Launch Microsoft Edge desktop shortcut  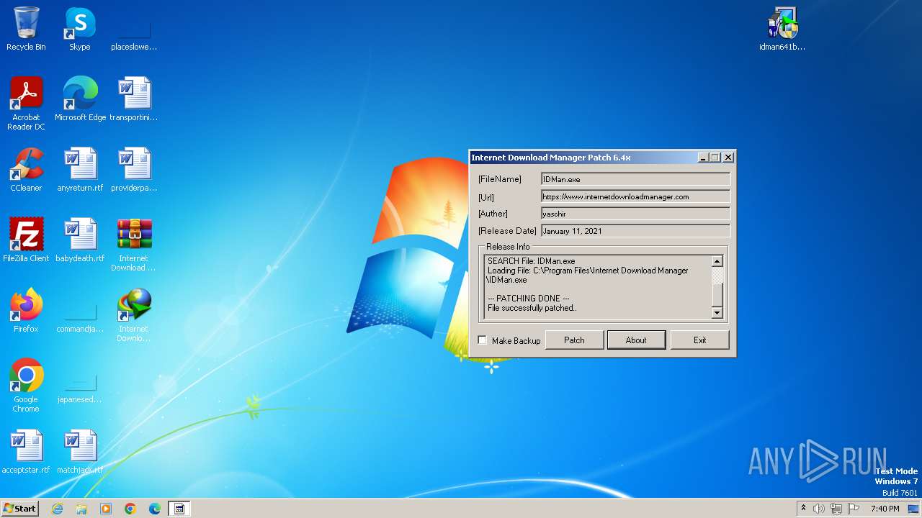click(x=80, y=99)
